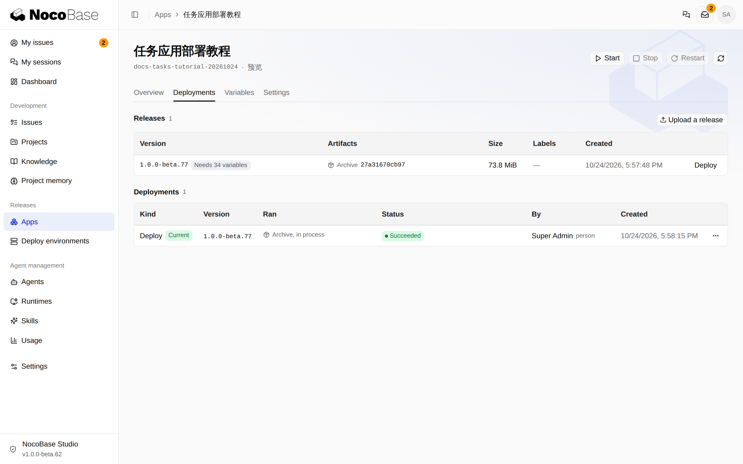This screenshot has width=743, height=464.
Task: Switch to the Variables tab
Action: [239, 93]
